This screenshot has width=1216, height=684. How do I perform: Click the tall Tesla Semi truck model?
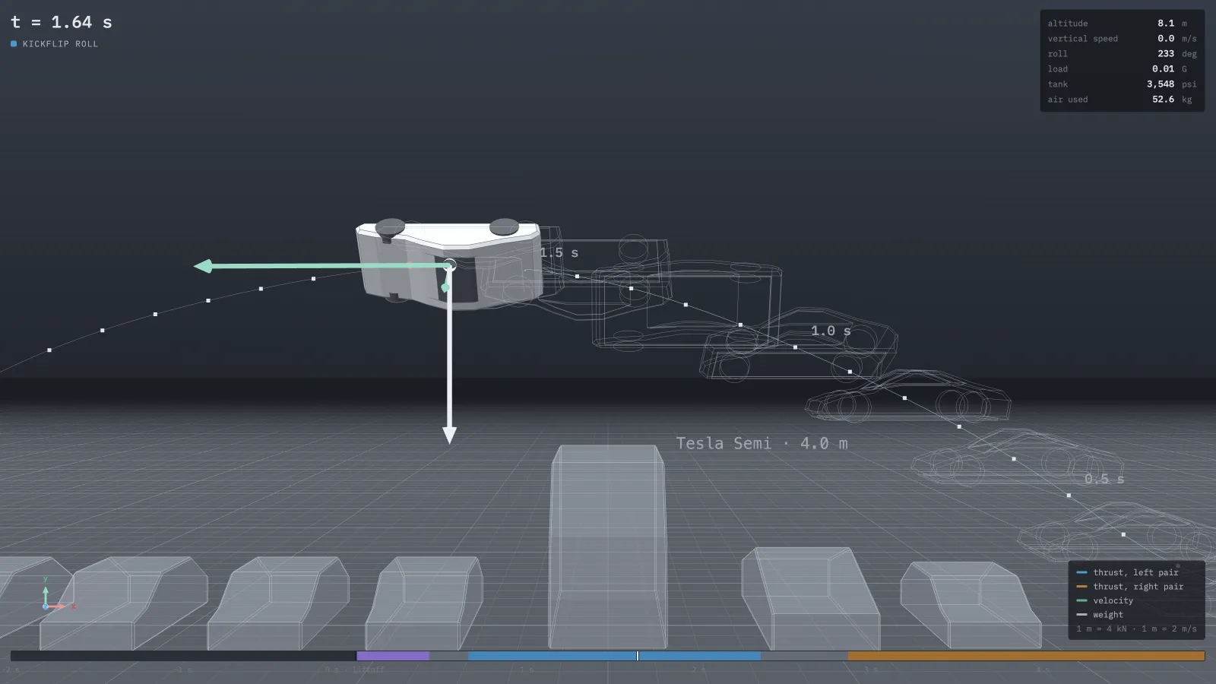pos(608,547)
